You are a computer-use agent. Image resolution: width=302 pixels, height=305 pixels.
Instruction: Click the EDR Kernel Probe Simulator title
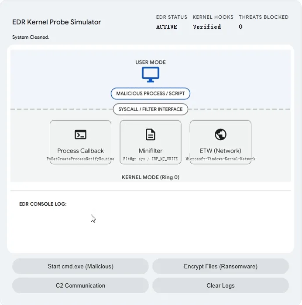point(56,22)
